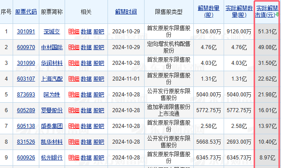Viewport: 281px width, 168px height.
Task: Open stock code 301091 link
Action: click(x=26, y=32)
